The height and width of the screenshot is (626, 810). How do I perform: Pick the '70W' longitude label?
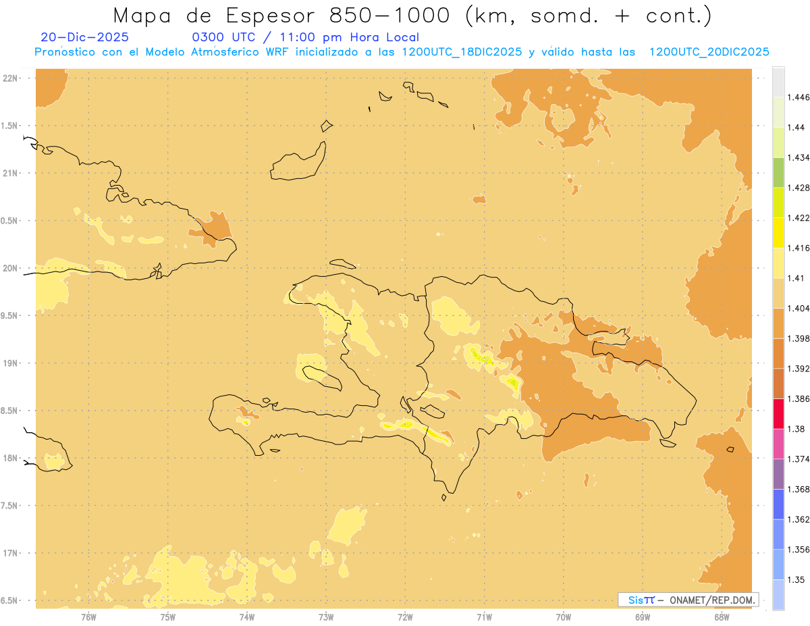pyautogui.click(x=564, y=617)
